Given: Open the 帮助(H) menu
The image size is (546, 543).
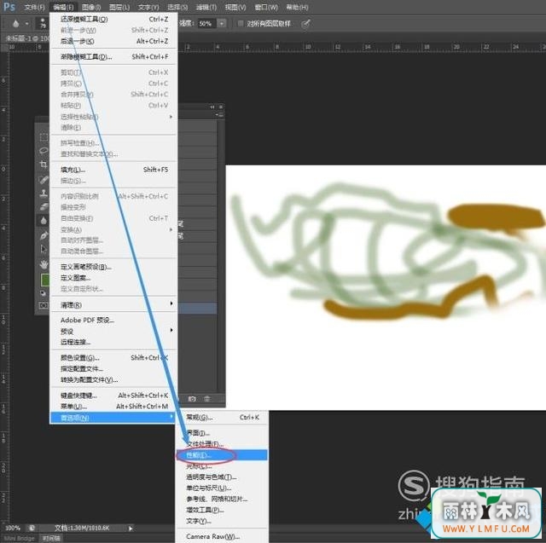Looking at the screenshot, I should [297, 7].
